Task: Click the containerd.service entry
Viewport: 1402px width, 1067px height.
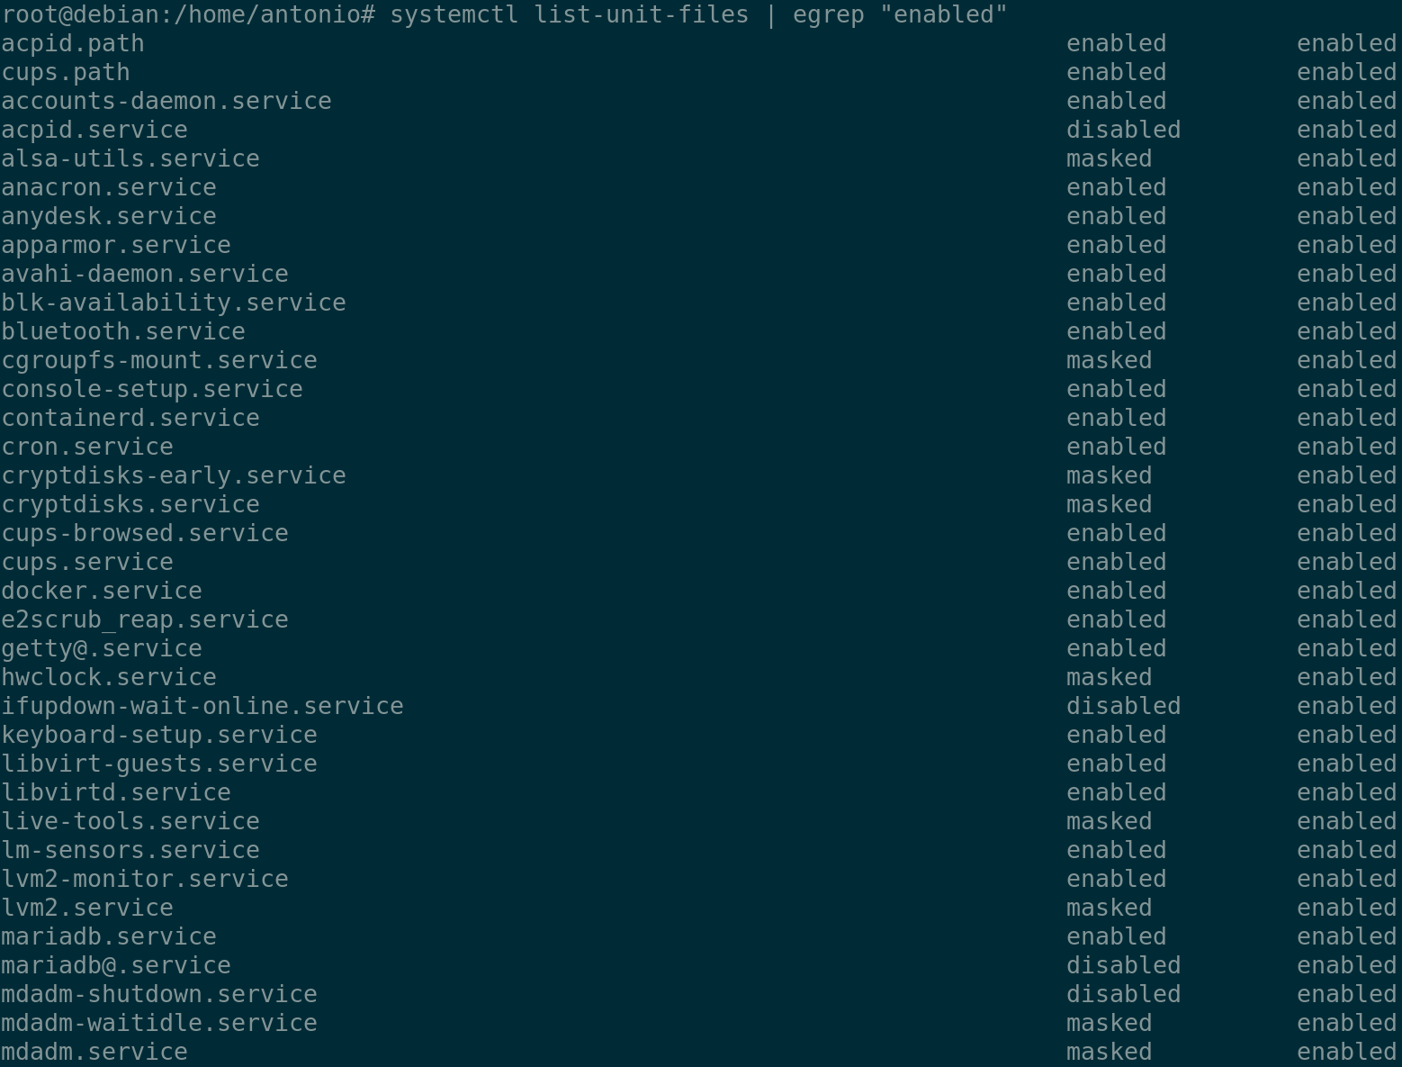Action: click(130, 418)
